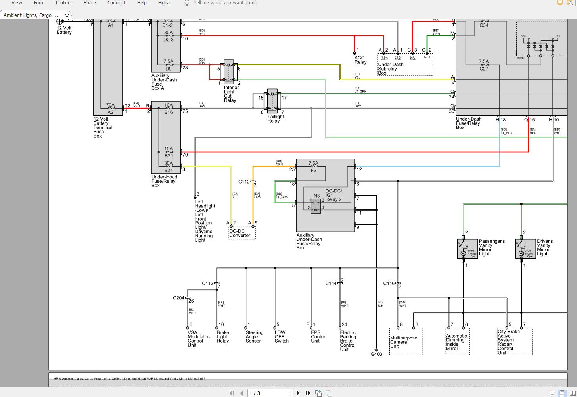Click the 'Passenger's Vanity Mirror Light' label

[492, 247]
